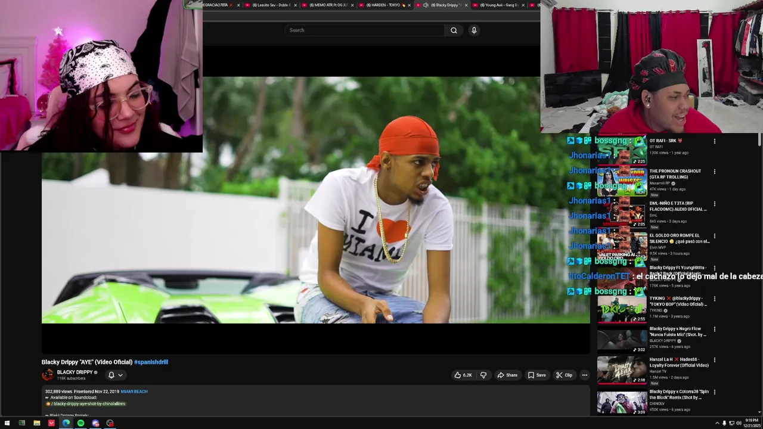Screen dimensions: 763x429
Task: Open EL GOLDO ORO ROMPE EL SILENCIO video
Action: [x=679, y=238]
